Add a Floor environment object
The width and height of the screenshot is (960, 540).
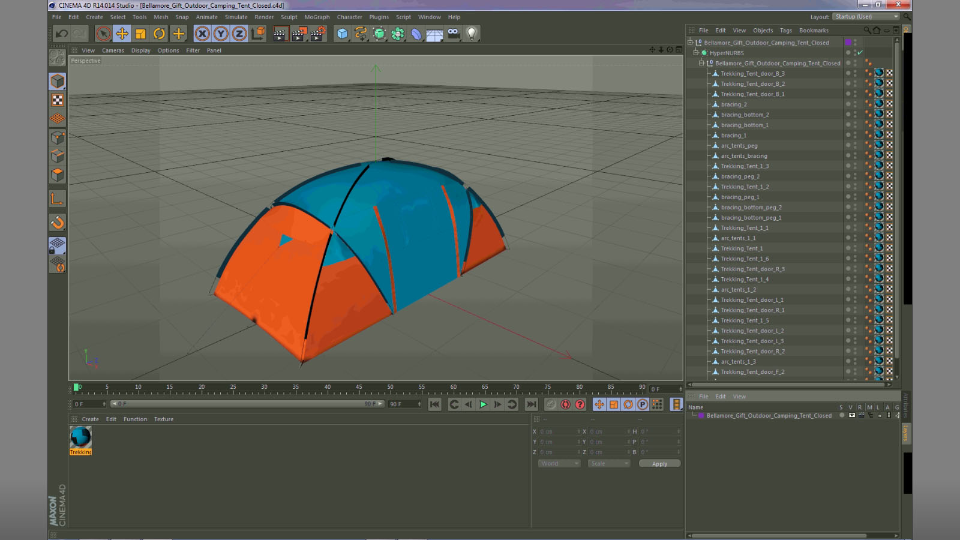click(435, 34)
